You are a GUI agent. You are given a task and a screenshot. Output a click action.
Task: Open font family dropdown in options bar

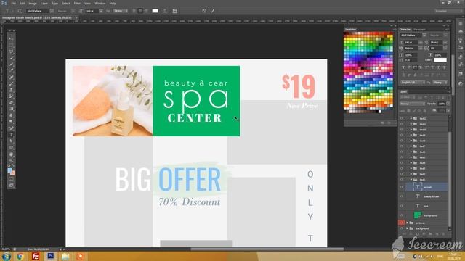coord(52,11)
